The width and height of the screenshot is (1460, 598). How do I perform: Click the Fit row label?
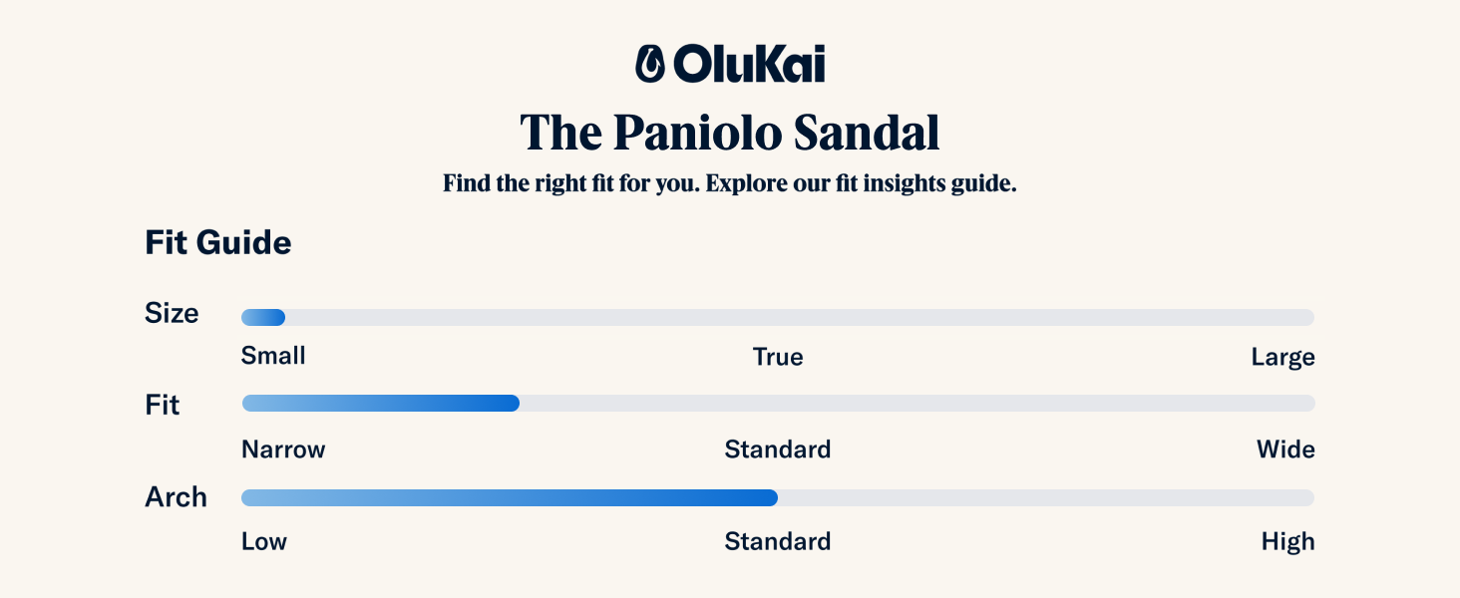163,406
